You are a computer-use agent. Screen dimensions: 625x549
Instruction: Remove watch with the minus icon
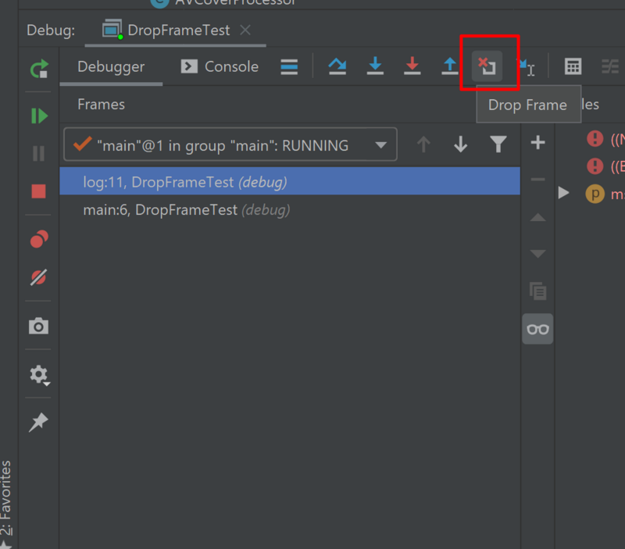[537, 180]
